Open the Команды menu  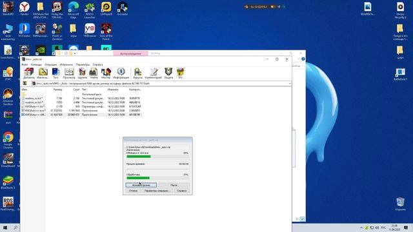point(36,64)
